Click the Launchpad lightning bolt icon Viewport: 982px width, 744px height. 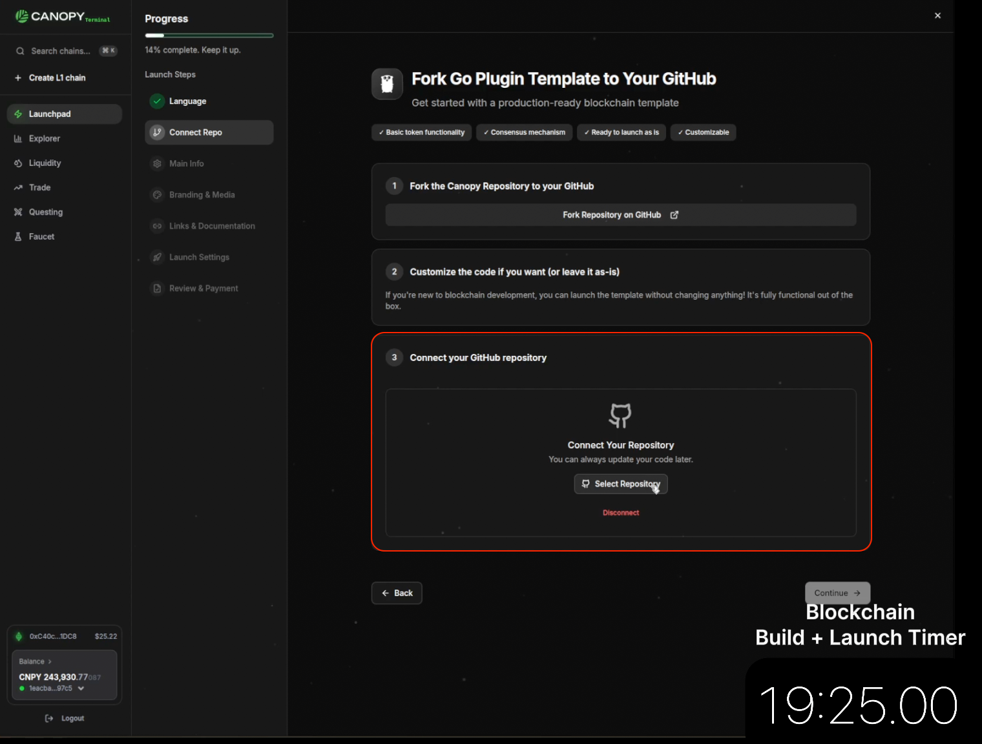[18, 114]
